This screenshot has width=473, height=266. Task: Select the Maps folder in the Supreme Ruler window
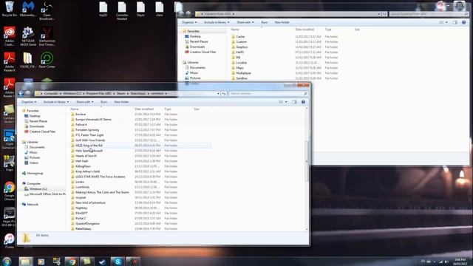239,68
